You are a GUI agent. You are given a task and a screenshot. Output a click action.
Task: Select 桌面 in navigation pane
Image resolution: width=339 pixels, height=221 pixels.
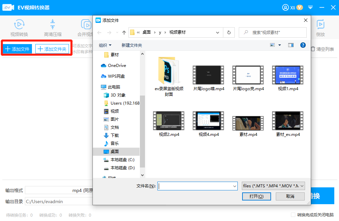(x=116, y=152)
